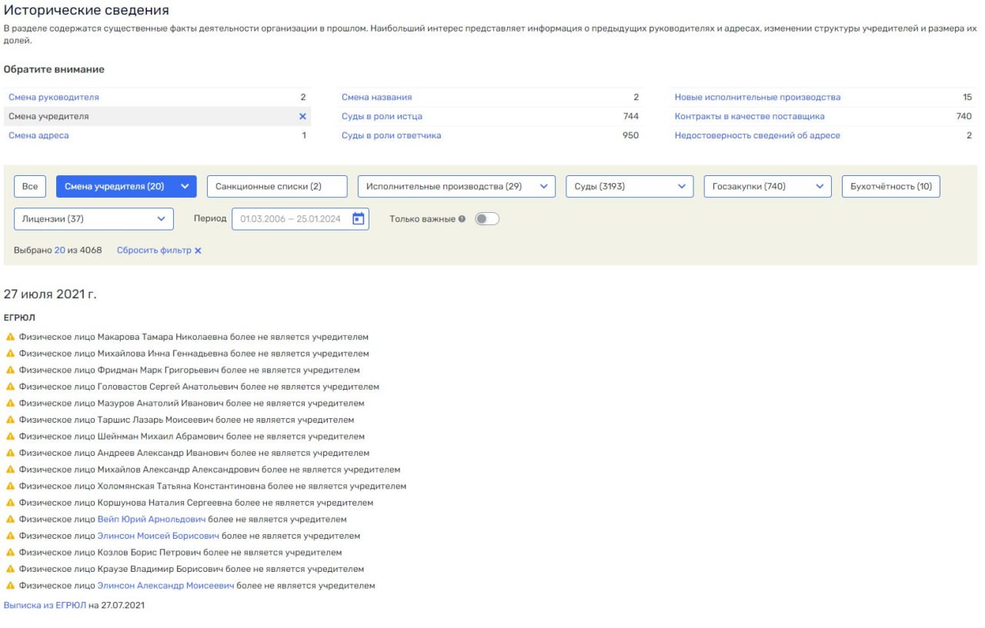Screen dimensions: 985x628
Task: Enable the Только важные toggle
Action: (x=486, y=219)
